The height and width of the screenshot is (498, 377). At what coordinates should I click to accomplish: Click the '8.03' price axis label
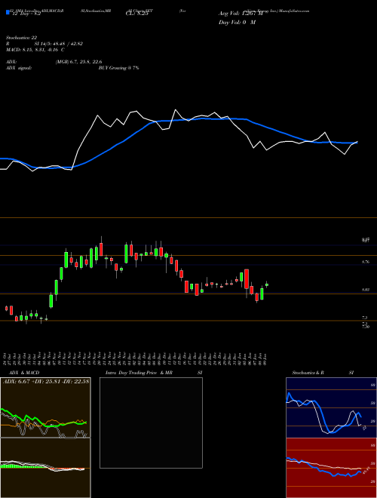click(x=366, y=290)
